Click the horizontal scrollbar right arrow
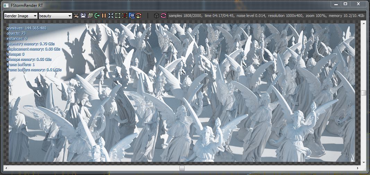The image size is (370, 175). click(358, 168)
